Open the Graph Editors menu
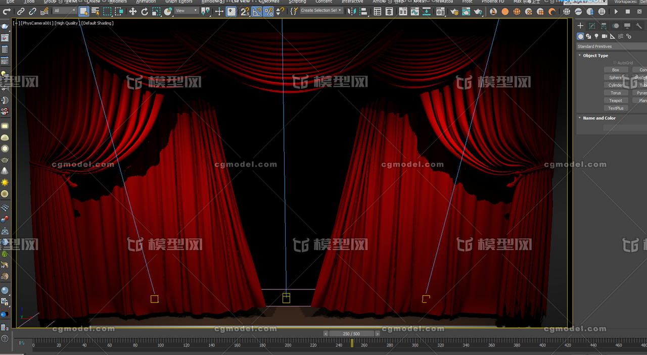The width and height of the screenshot is (647, 355). [179, 2]
